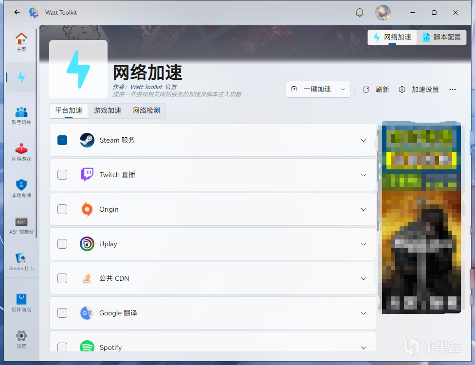Click the Google Translate logo icon
Screen dimensions: 475x365
tap(87, 313)
